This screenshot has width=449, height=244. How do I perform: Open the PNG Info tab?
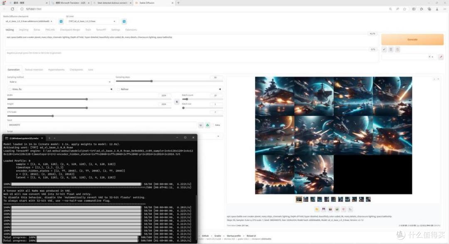point(50,30)
